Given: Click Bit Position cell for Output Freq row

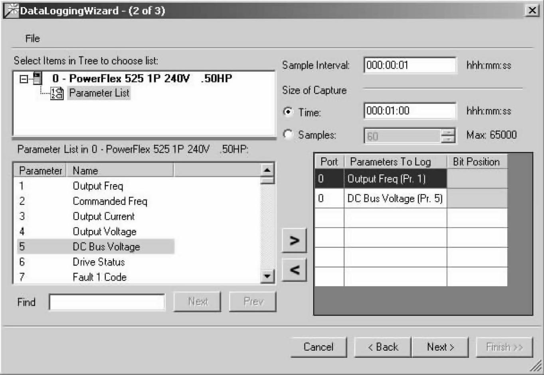Looking at the screenshot, I should click(477, 179).
